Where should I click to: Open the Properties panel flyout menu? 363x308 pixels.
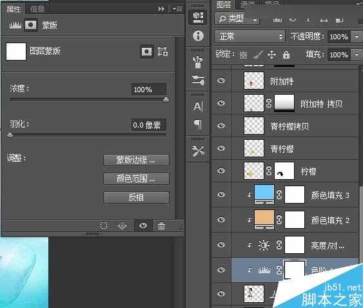[x=177, y=9]
